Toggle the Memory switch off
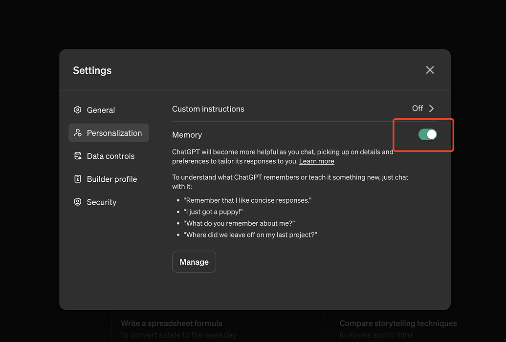Viewport: 506px width, 342px height. pyautogui.click(x=427, y=134)
